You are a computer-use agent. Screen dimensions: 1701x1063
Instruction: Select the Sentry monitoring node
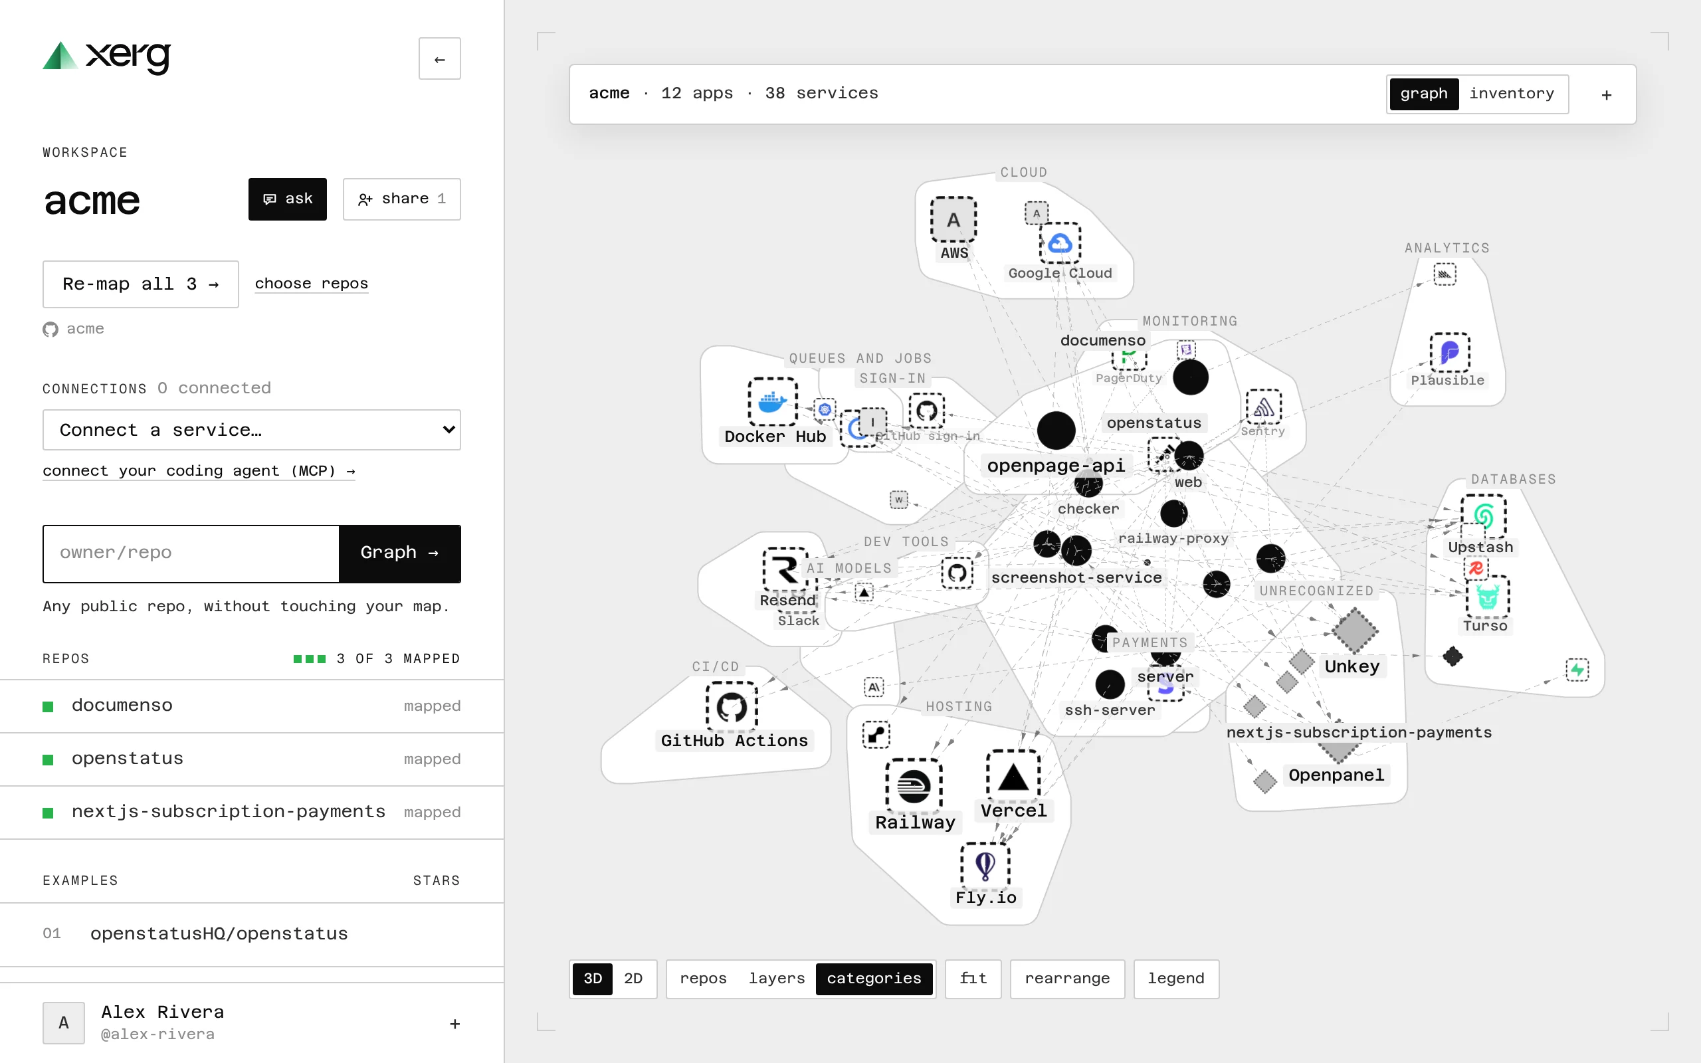pos(1264,407)
